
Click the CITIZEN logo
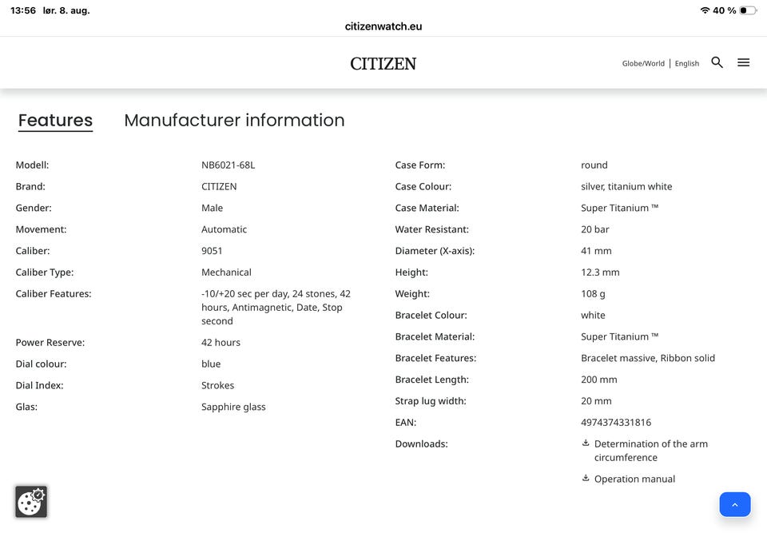click(383, 64)
